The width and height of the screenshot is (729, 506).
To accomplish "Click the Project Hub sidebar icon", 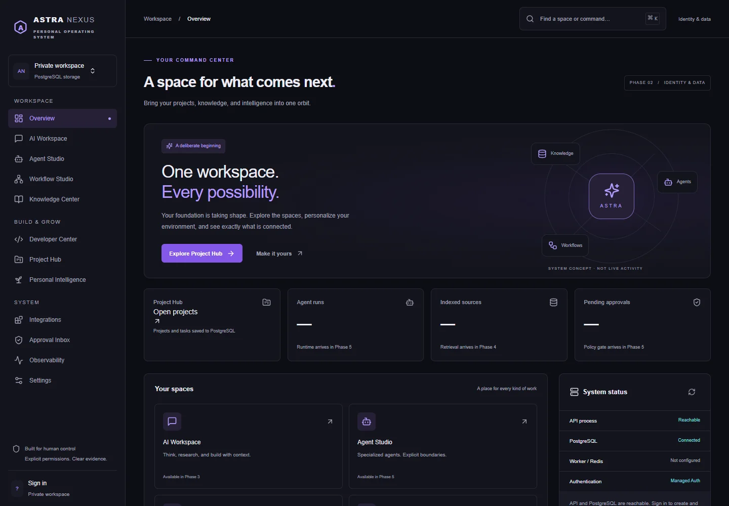I will tap(19, 260).
